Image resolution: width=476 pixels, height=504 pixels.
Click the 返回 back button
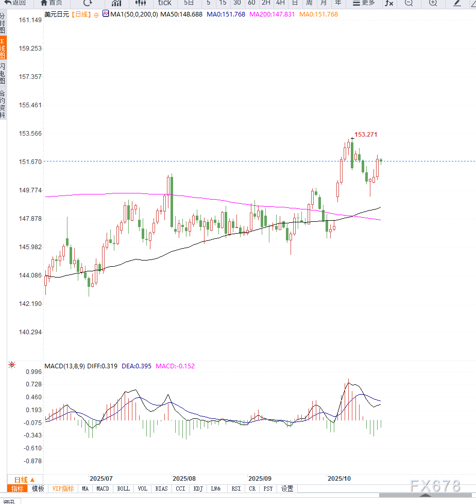click(x=15, y=3)
